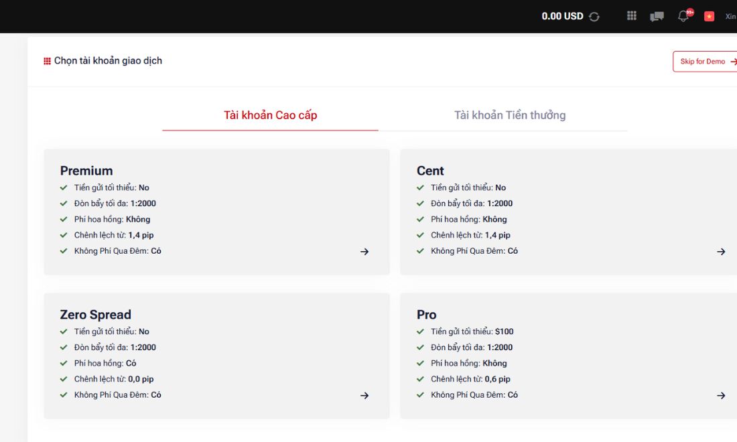
Task: Click the arrow on the Zero Spread card
Action: click(364, 396)
